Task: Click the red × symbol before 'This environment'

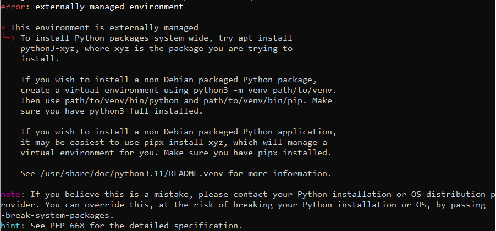Action: [x=3, y=28]
